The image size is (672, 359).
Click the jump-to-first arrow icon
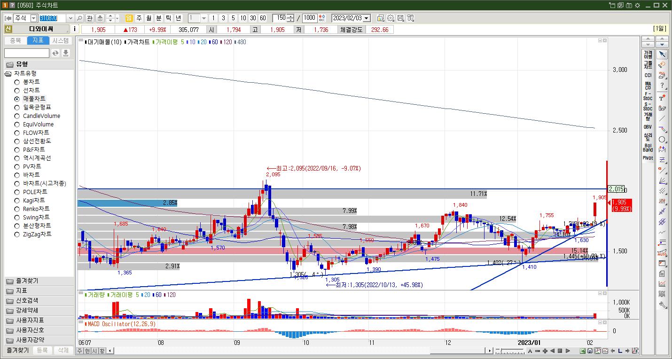point(8,18)
